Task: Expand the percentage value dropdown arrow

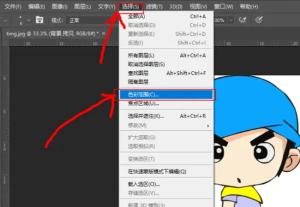Action: click(231, 20)
